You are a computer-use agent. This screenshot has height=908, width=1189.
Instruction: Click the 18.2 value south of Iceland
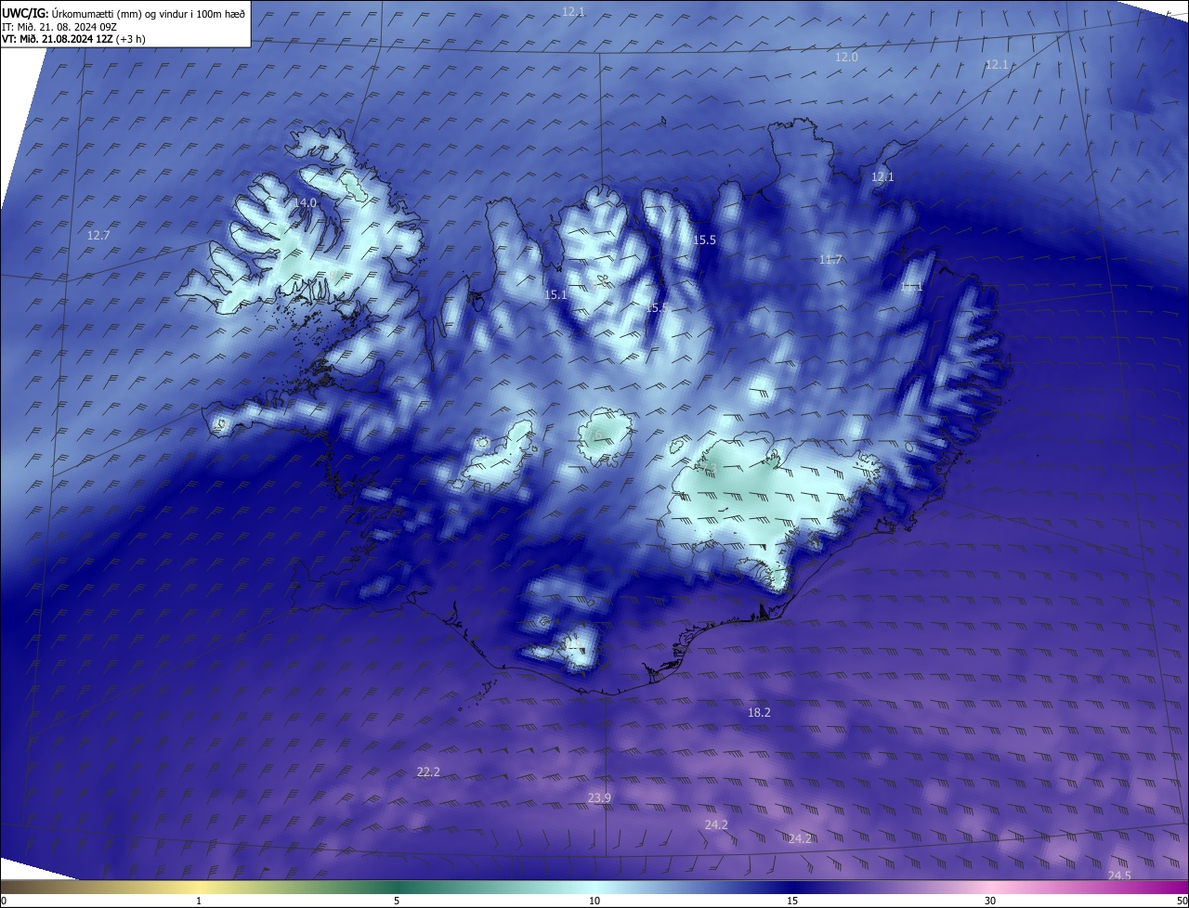759,713
